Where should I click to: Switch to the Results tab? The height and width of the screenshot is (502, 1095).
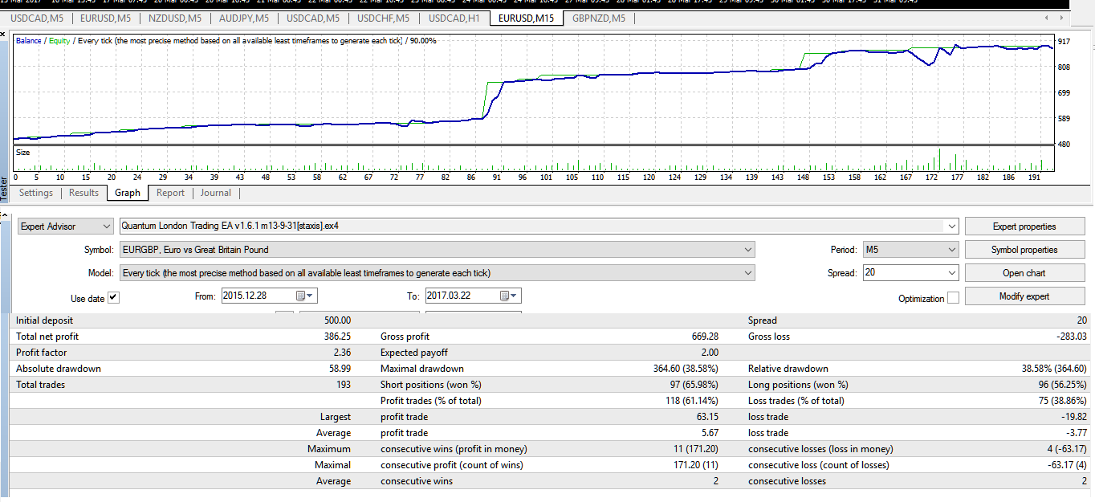83,193
